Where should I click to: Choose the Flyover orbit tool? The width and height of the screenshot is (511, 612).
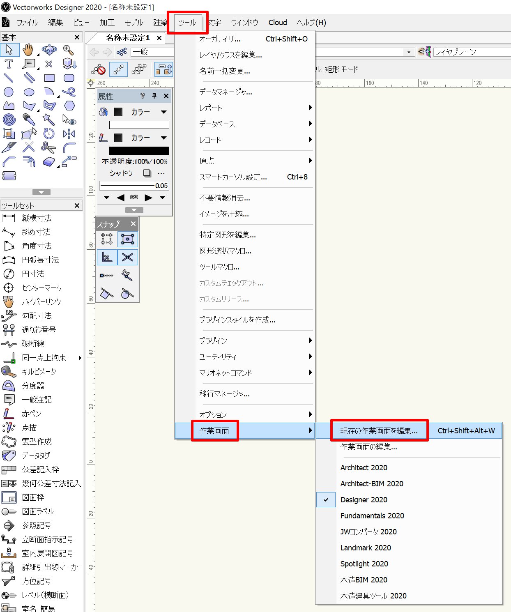pos(49,50)
